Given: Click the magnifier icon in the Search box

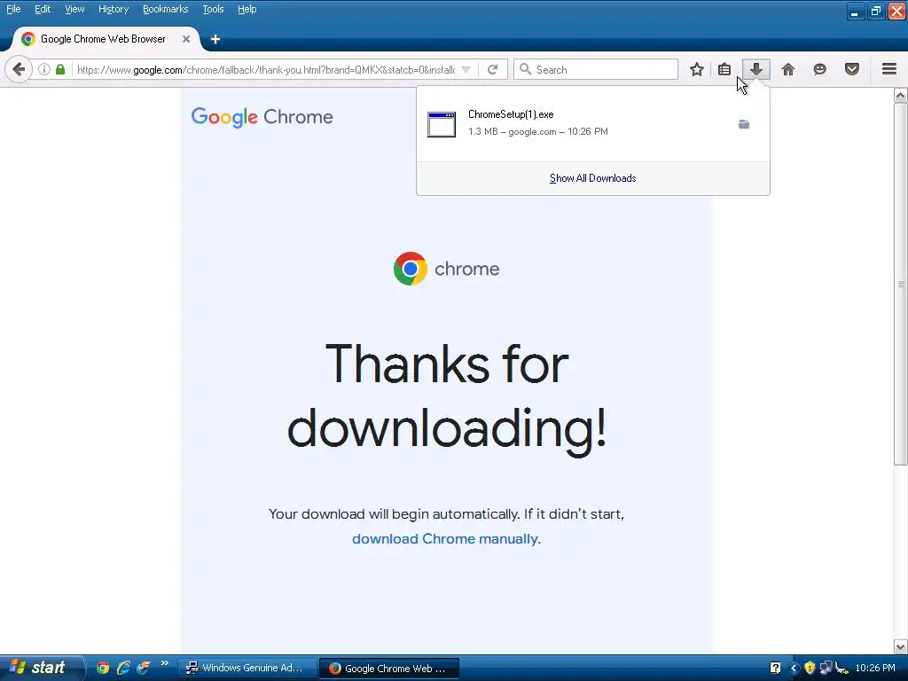Looking at the screenshot, I should pyautogui.click(x=525, y=69).
